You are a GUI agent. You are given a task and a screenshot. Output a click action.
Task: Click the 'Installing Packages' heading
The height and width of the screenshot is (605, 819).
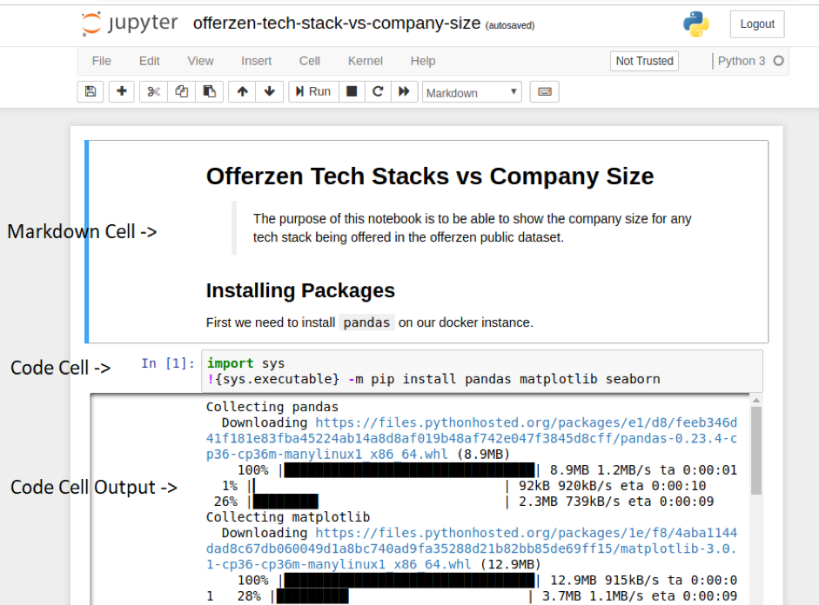click(300, 290)
